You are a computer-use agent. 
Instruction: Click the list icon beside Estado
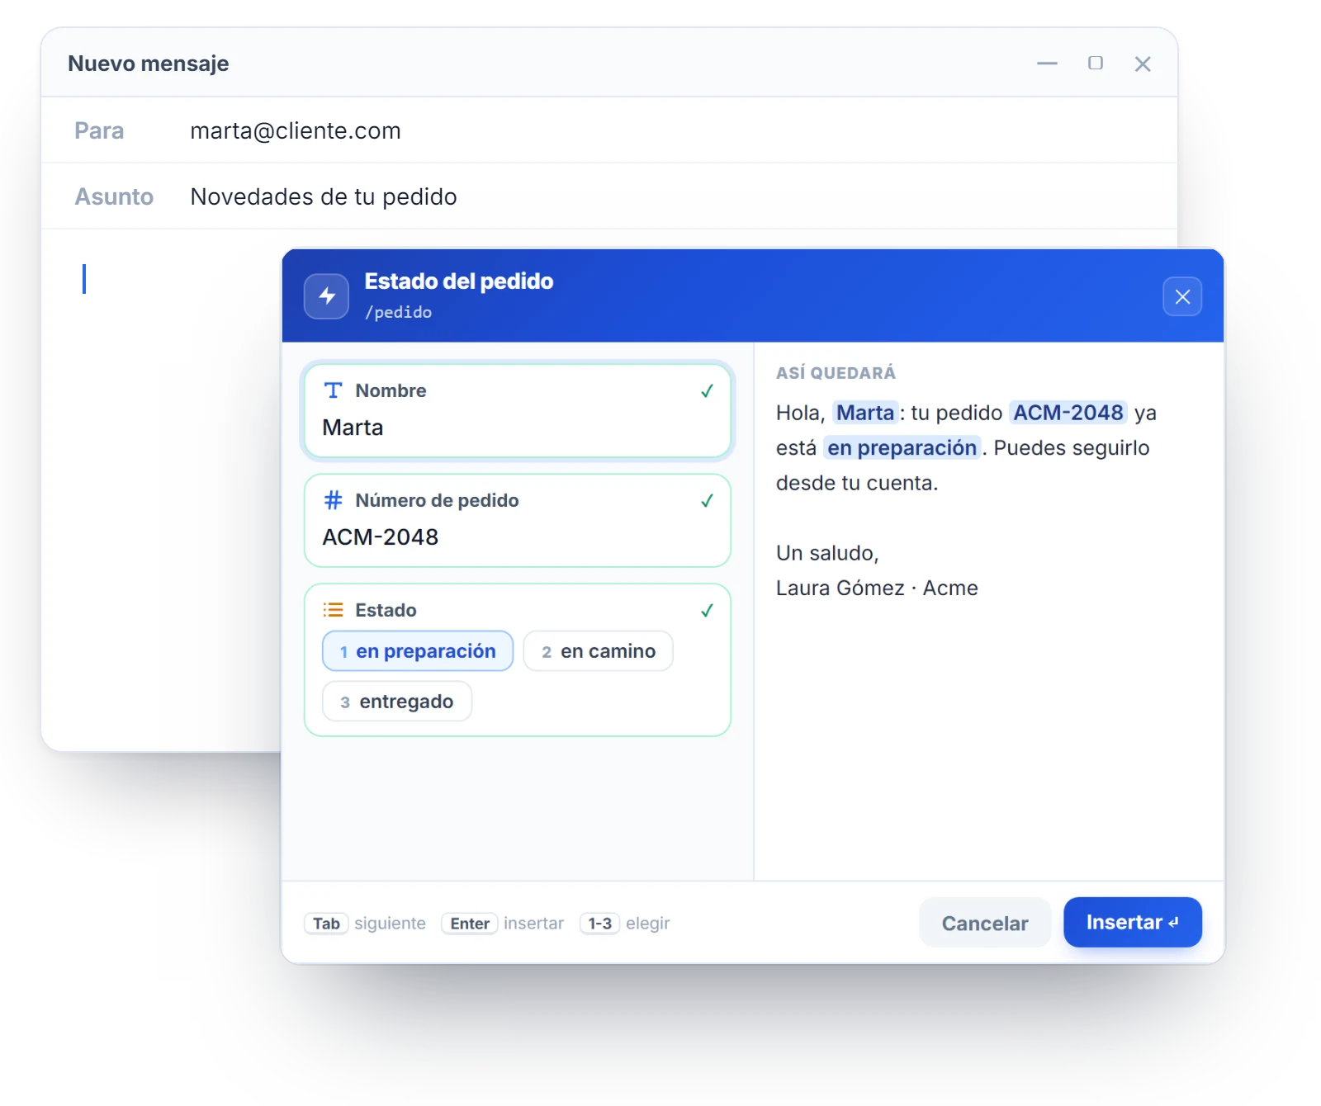tap(333, 610)
